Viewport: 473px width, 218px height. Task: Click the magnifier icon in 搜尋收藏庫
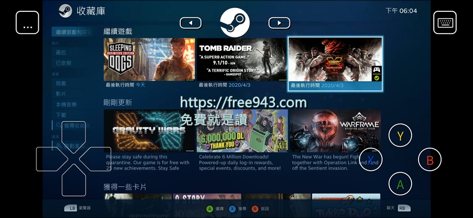coord(59,125)
